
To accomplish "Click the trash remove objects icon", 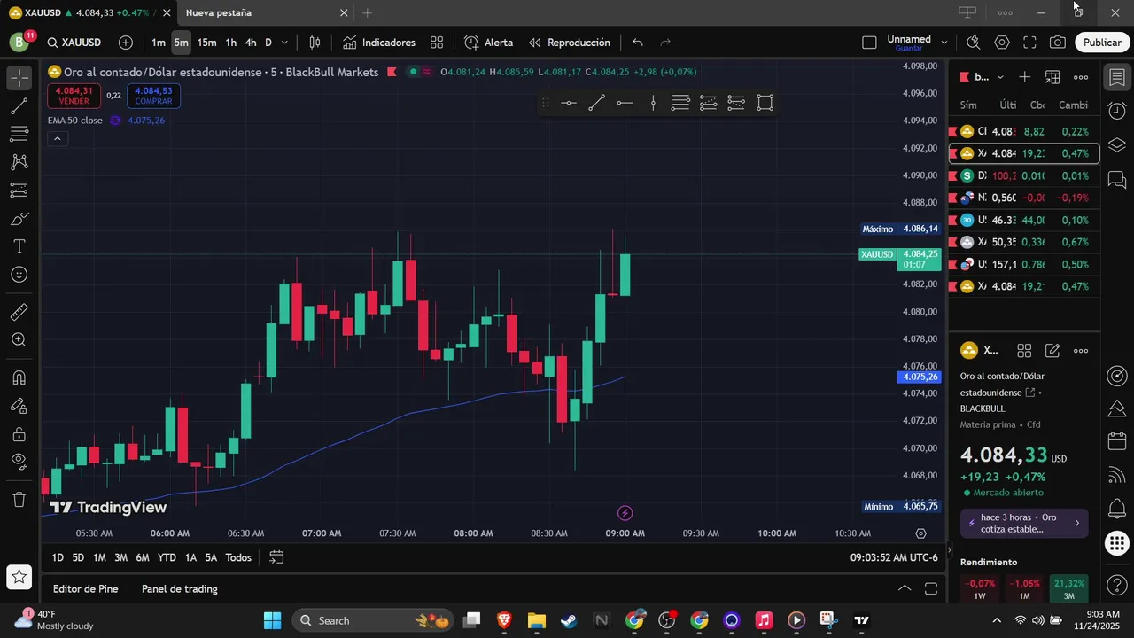I will click(19, 500).
